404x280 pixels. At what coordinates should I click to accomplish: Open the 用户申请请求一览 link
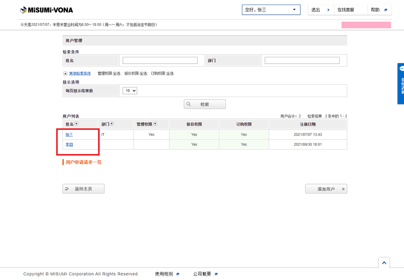click(83, 162)
